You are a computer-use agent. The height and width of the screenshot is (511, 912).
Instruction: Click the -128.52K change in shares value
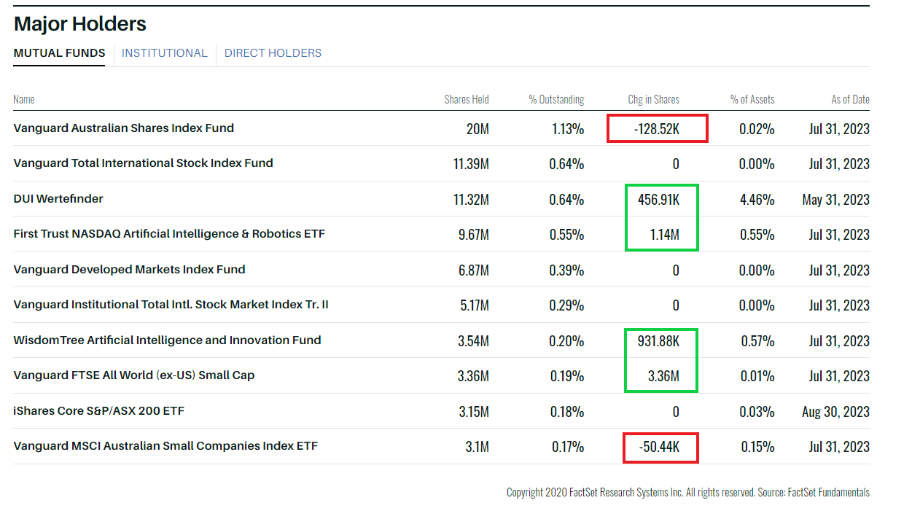point(657,129)
